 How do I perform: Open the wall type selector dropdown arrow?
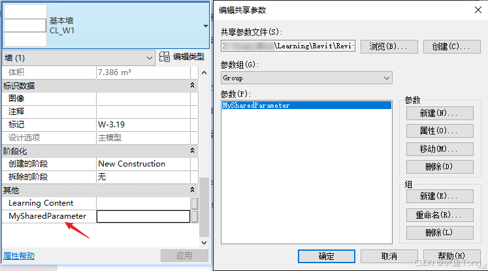click(x=206, y=26)
